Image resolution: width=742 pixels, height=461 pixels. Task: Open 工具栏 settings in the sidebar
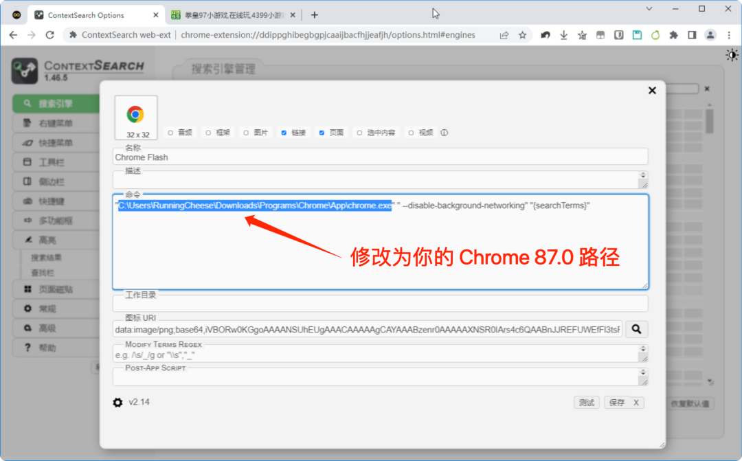[56, 162]
